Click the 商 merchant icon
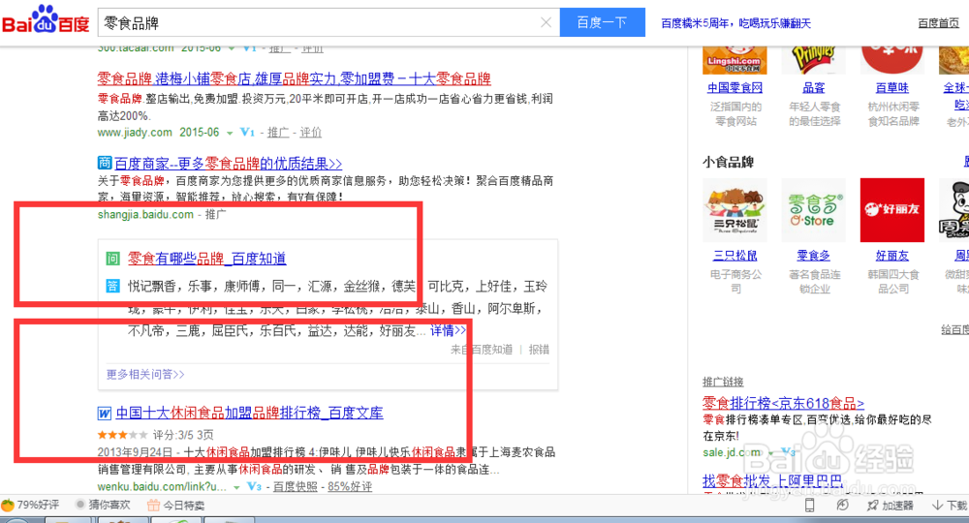Viewport: 969px width, 523px height. coord(105,163)
